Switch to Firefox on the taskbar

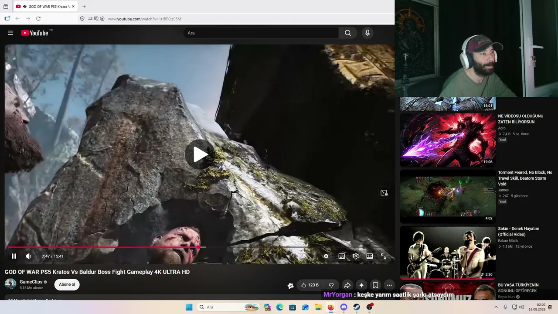click(x=331, y=307)
